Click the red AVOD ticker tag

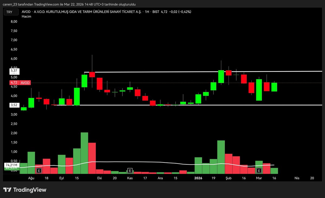point(25,82)
